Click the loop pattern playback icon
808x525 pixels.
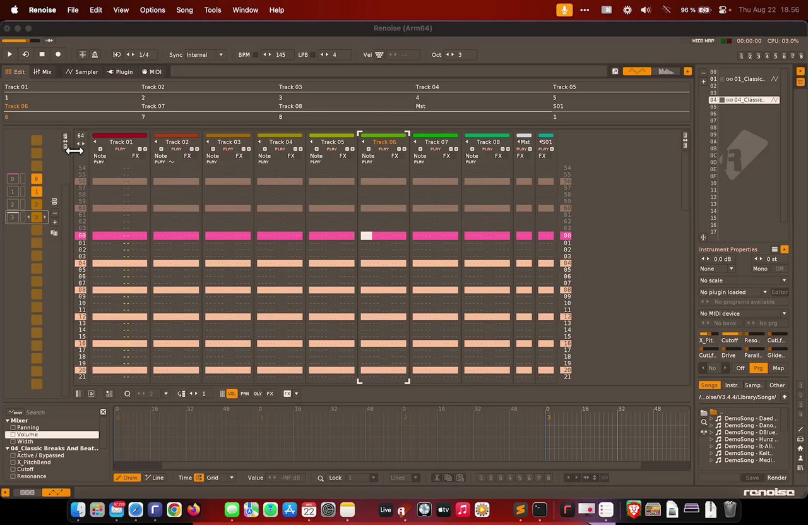pos(26,55)
